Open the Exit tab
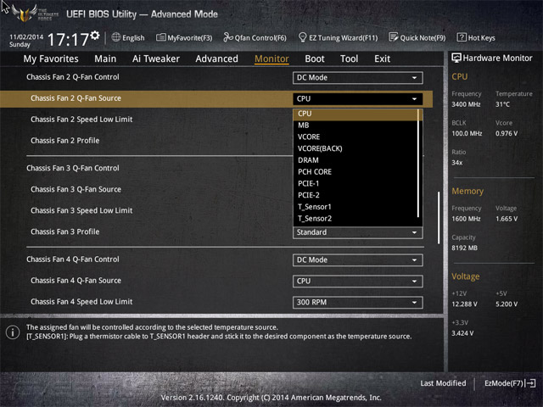Screen dimensions: 543x407 coord(382,59)
